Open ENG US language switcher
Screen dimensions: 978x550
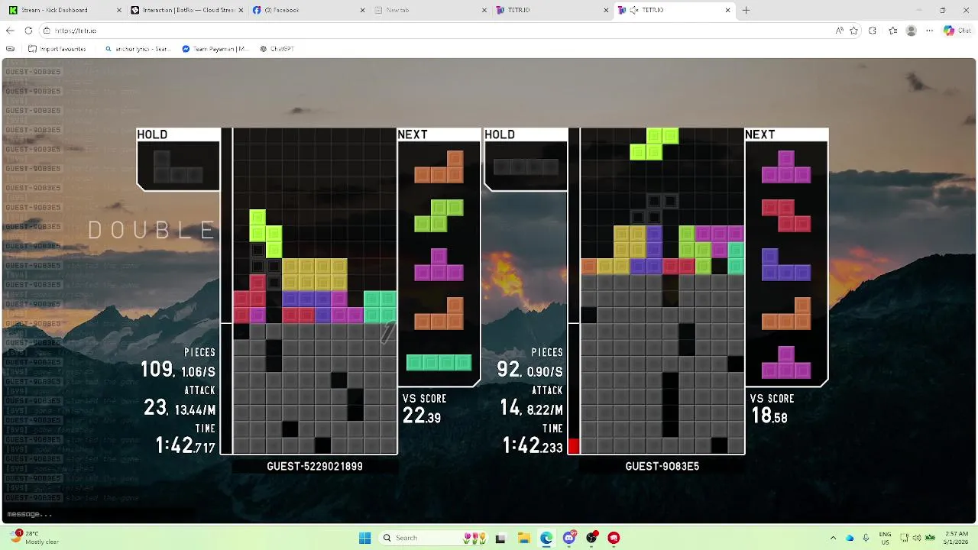pyautogui.click(x=885, y=538)
